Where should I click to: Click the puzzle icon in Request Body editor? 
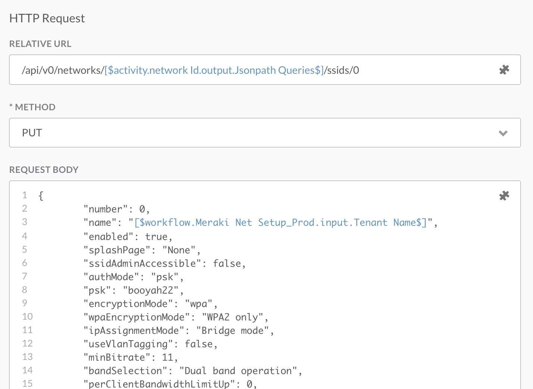click(504, 196)
